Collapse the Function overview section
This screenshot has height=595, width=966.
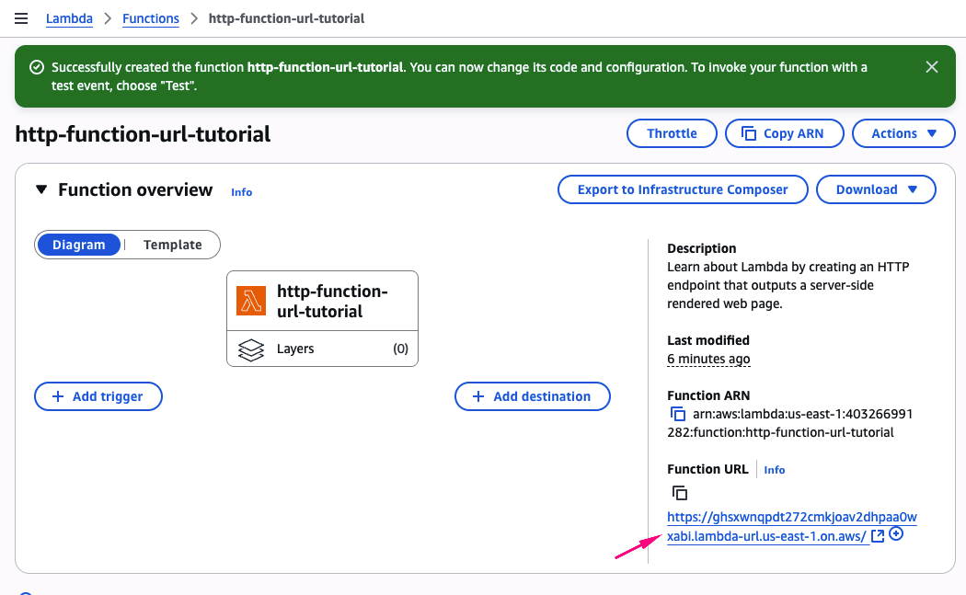(40, 189)
